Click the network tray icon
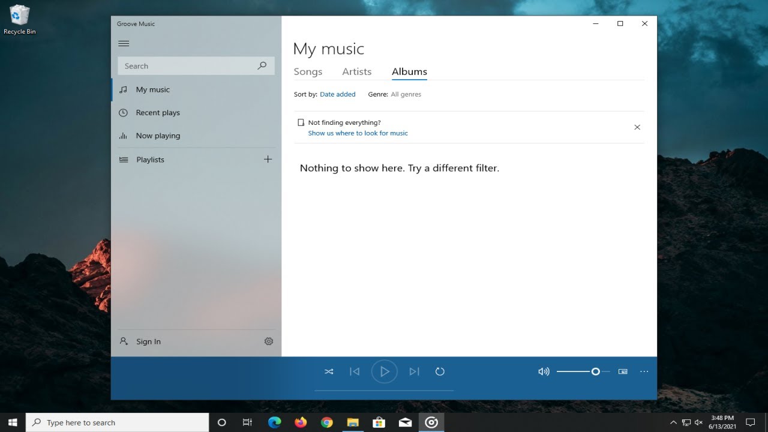768x432 pixels. coord(686,422)
